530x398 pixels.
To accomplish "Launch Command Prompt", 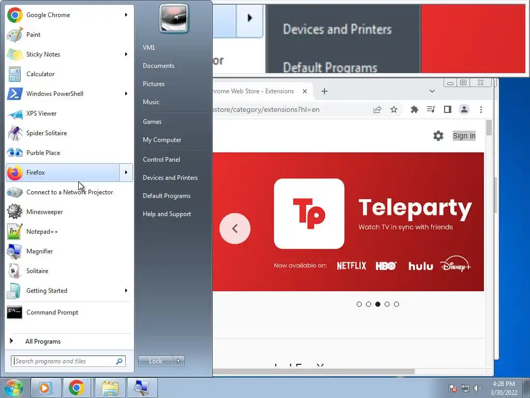I will (69, 312).
